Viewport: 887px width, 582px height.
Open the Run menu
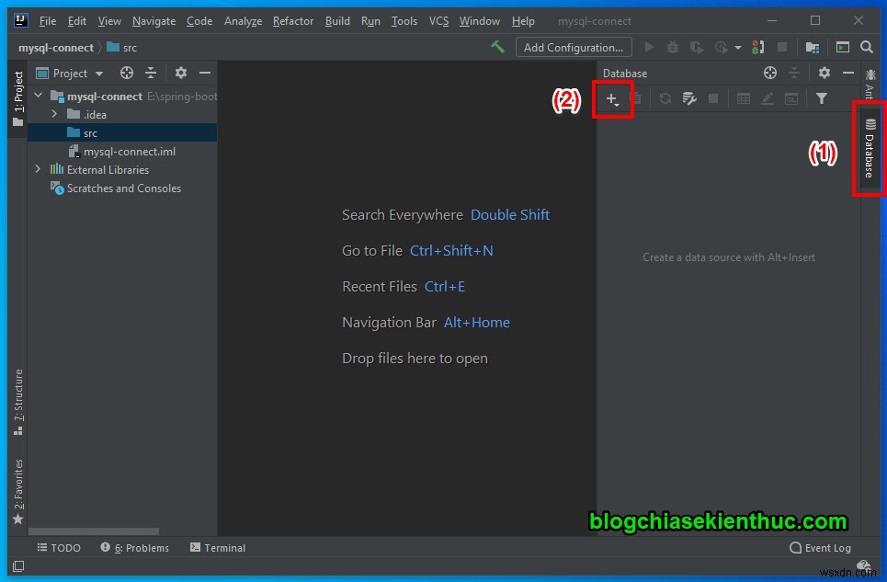(x=370, y=21)
